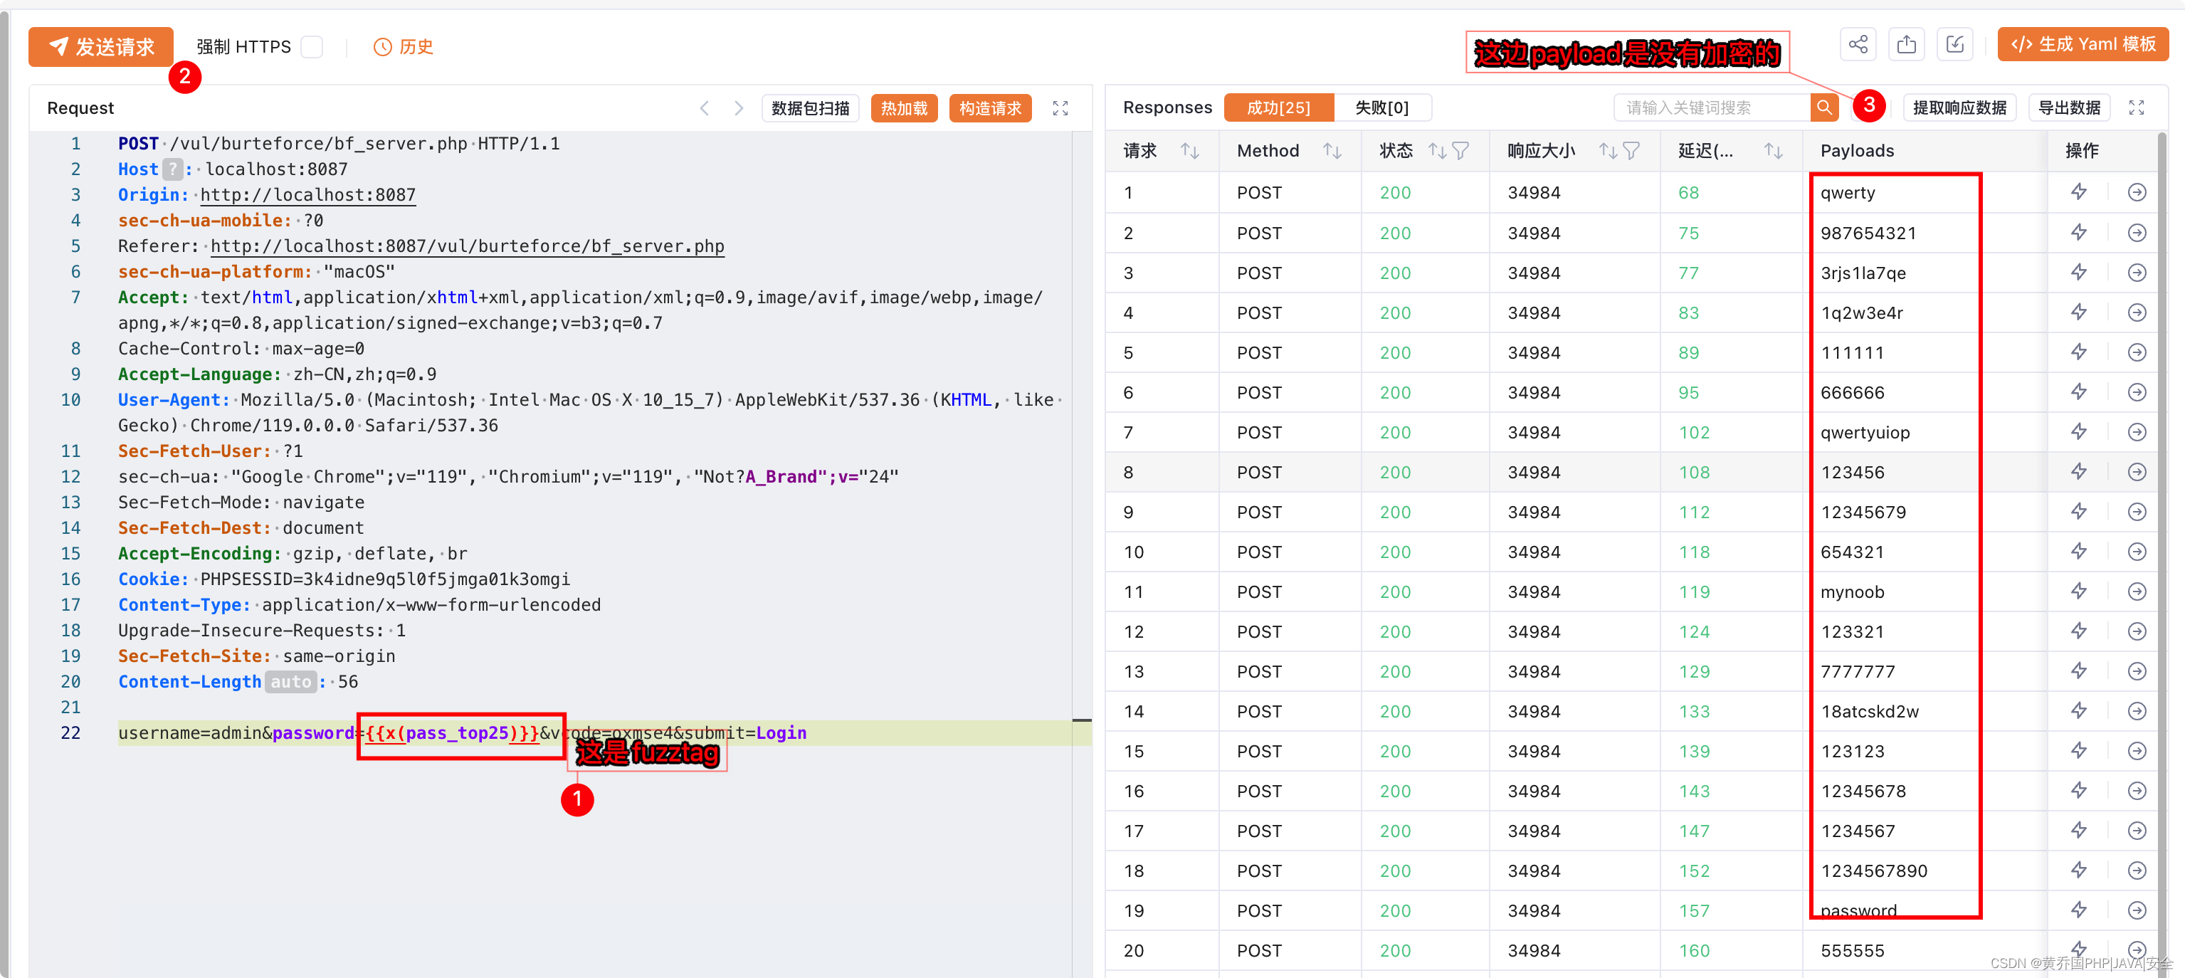Image resolution: width=2185 pixels, height=978 pixels.
Task: Click the Host help question-mark badge
Action: 172,169
